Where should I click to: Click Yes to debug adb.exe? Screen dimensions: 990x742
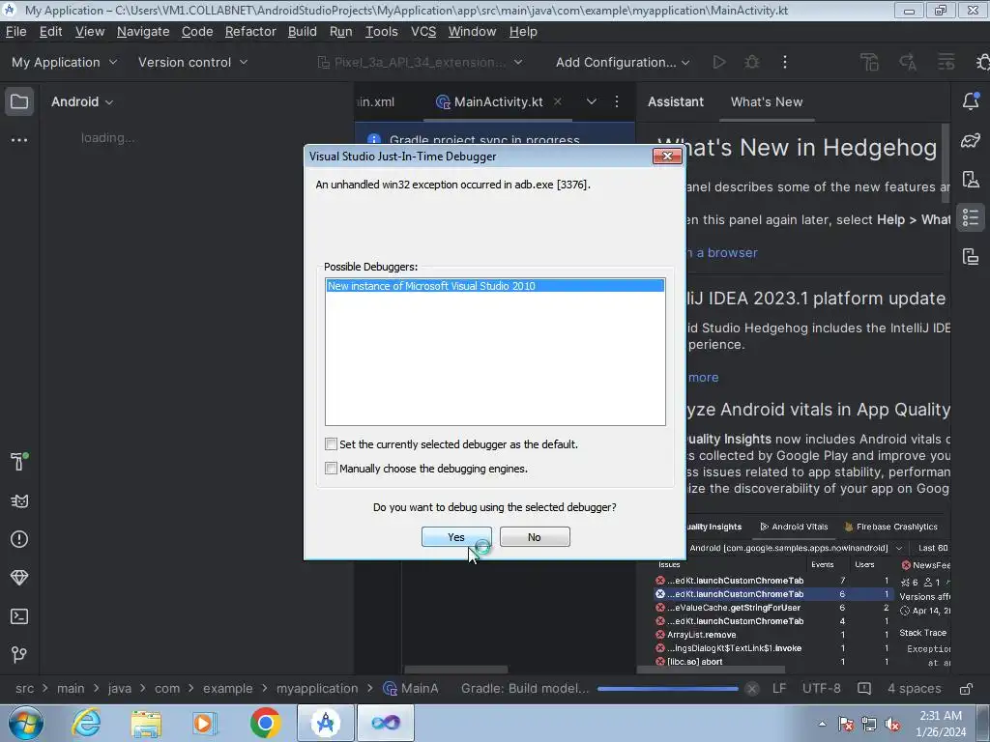[456, 537]
